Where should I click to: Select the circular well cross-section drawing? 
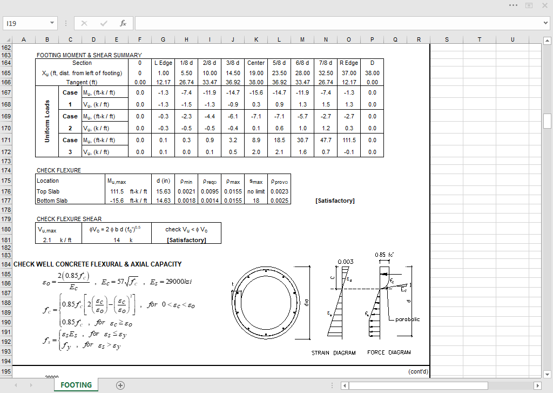click(270, 302)
